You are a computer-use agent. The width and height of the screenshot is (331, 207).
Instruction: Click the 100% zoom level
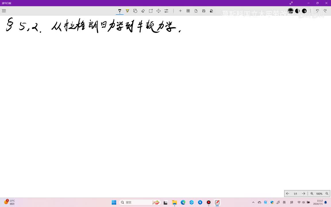(x=319, y=194)
